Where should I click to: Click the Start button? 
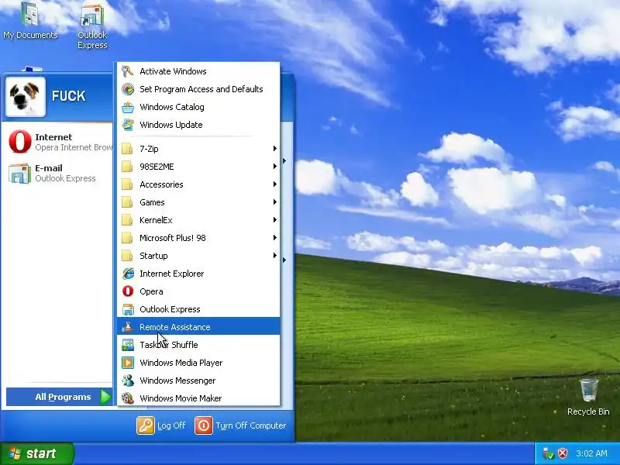(36, 453)
